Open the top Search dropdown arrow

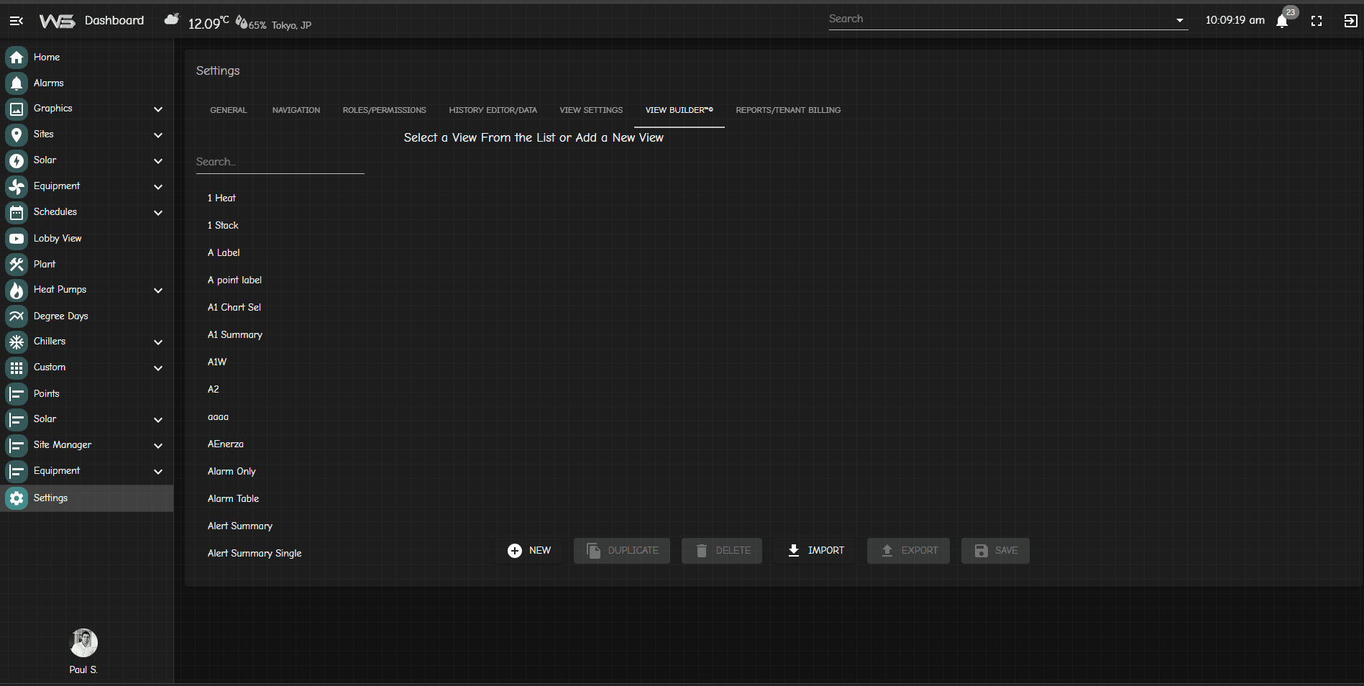pos(1180,20)
